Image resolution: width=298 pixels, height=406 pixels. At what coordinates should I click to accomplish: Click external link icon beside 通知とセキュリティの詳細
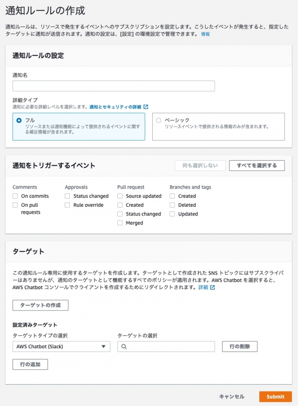click(x=144, y=107)
